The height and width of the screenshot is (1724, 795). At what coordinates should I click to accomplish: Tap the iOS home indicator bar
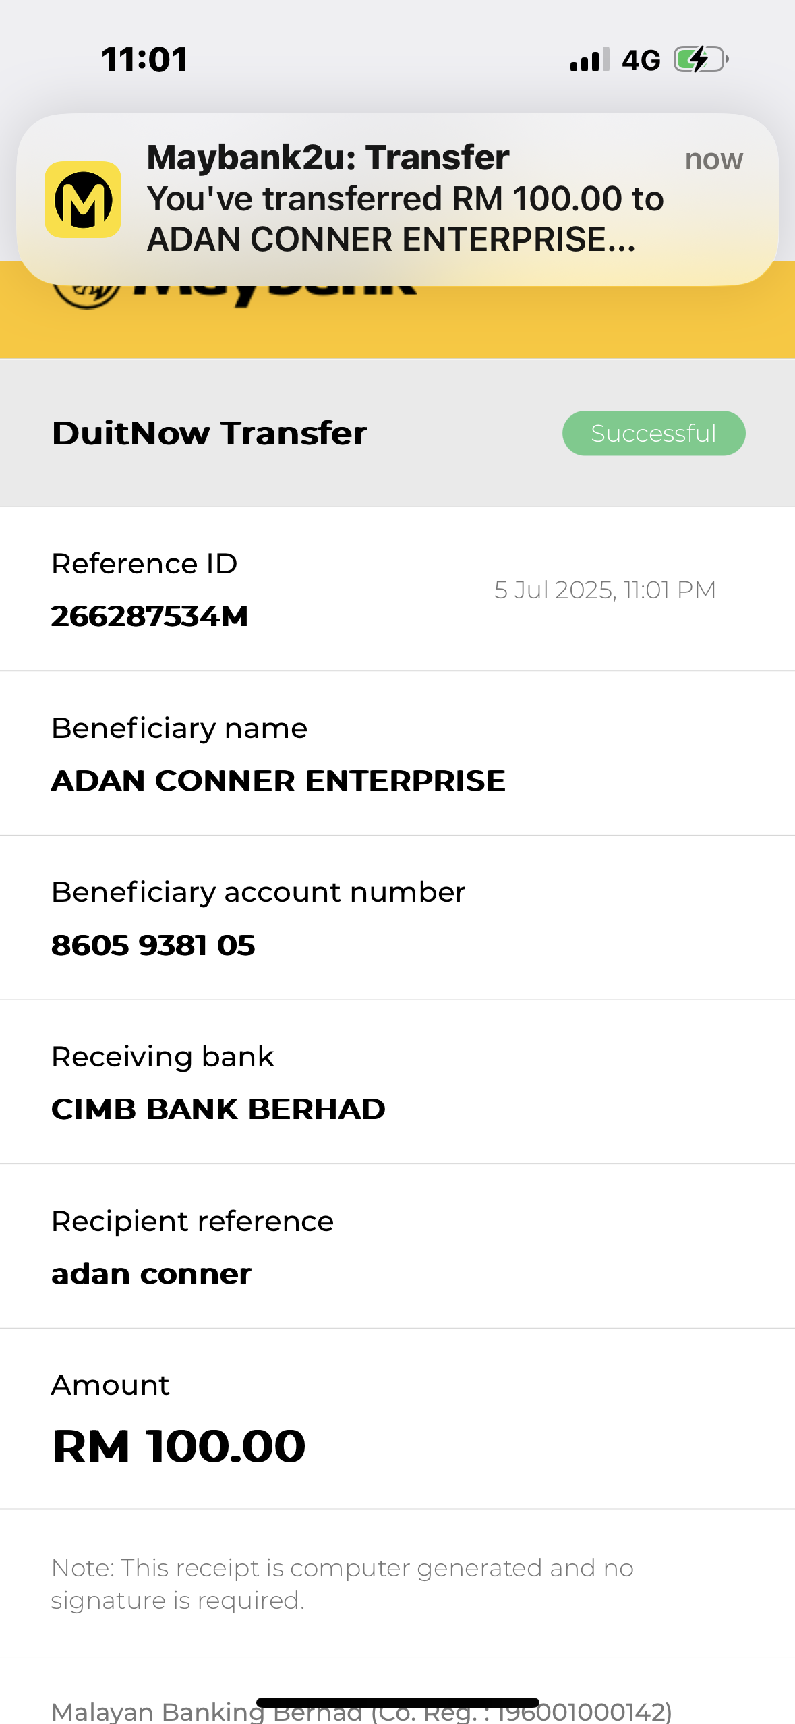coord(397,1702)
